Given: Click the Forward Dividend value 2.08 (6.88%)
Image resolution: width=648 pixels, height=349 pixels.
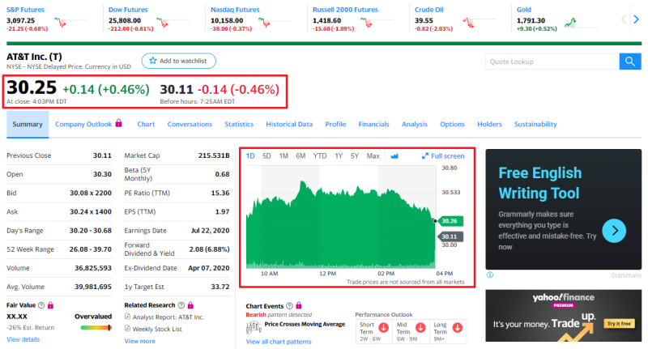Looking at the screenshot, I should click(x=209, y=249).
